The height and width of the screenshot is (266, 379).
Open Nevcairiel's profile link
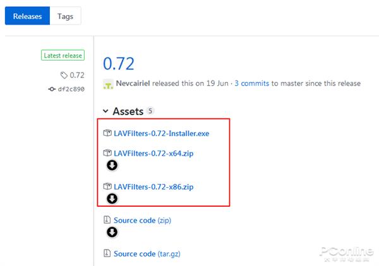point(133,83)
